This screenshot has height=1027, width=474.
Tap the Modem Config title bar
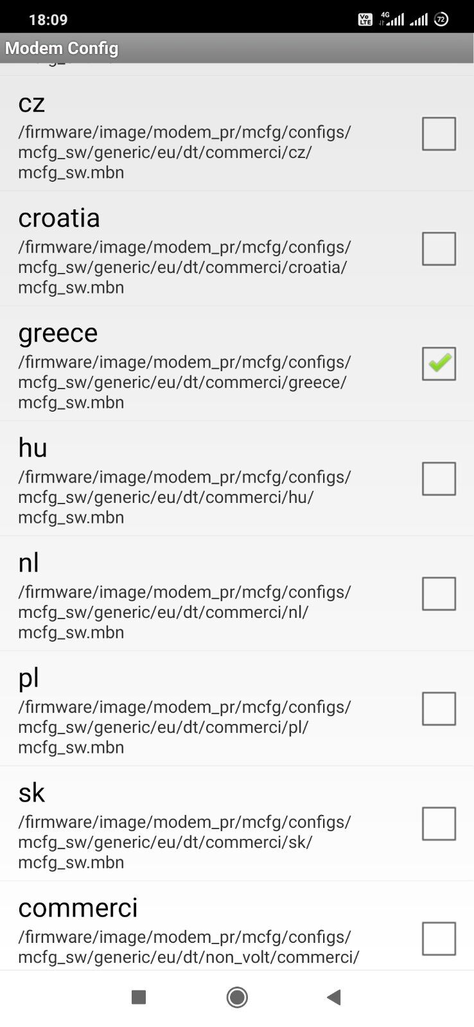coord(62,48)
